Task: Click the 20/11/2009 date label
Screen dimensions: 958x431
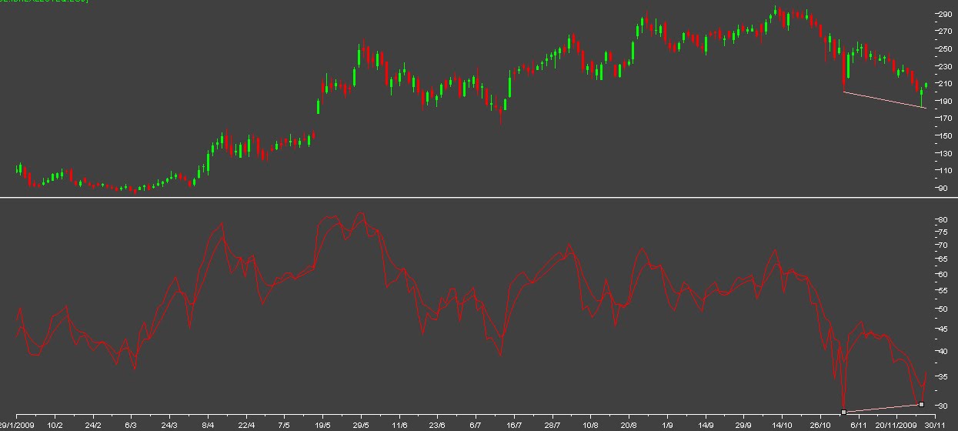Action: (x=898, y=424)
